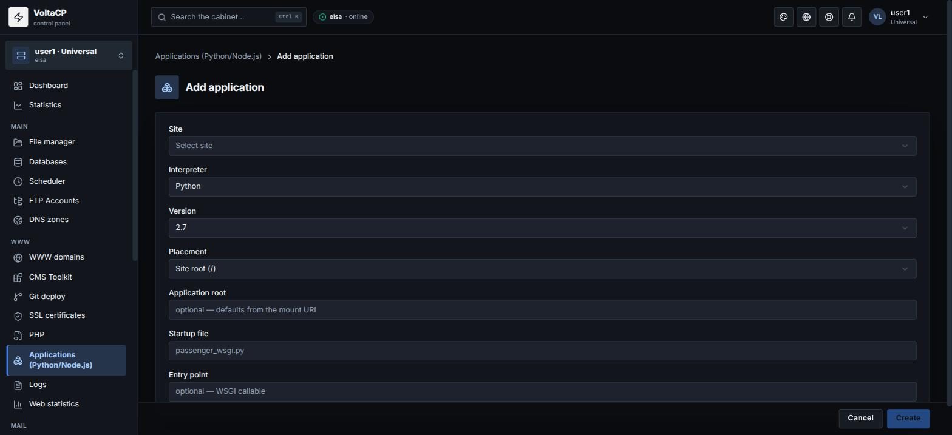Select Applications (Python/Node.js) sidebar item
This screenshot has width=952, height=435.
pyautogui.click(x=66, y=360)
